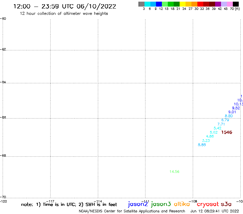Screen dimensions: 243x214
Task: Select the NOAA/NESDIS credit line
Action: [x=132, y=211]
